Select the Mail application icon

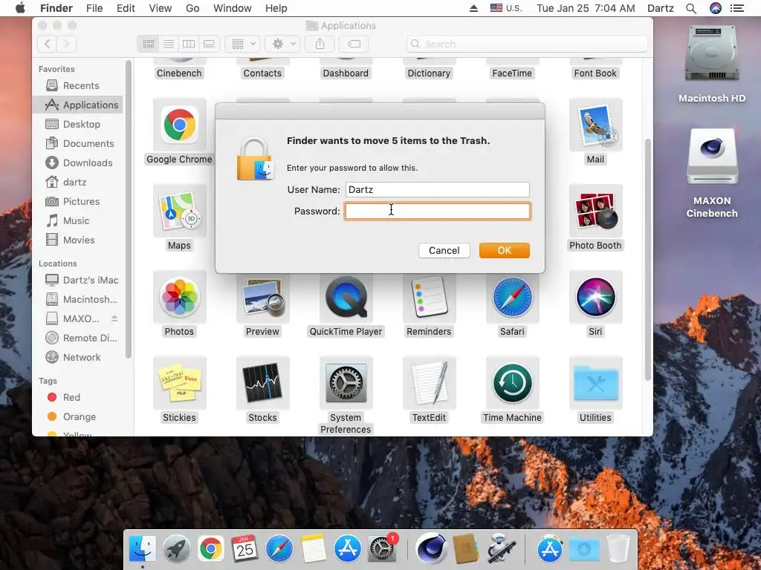coord(595,125)
